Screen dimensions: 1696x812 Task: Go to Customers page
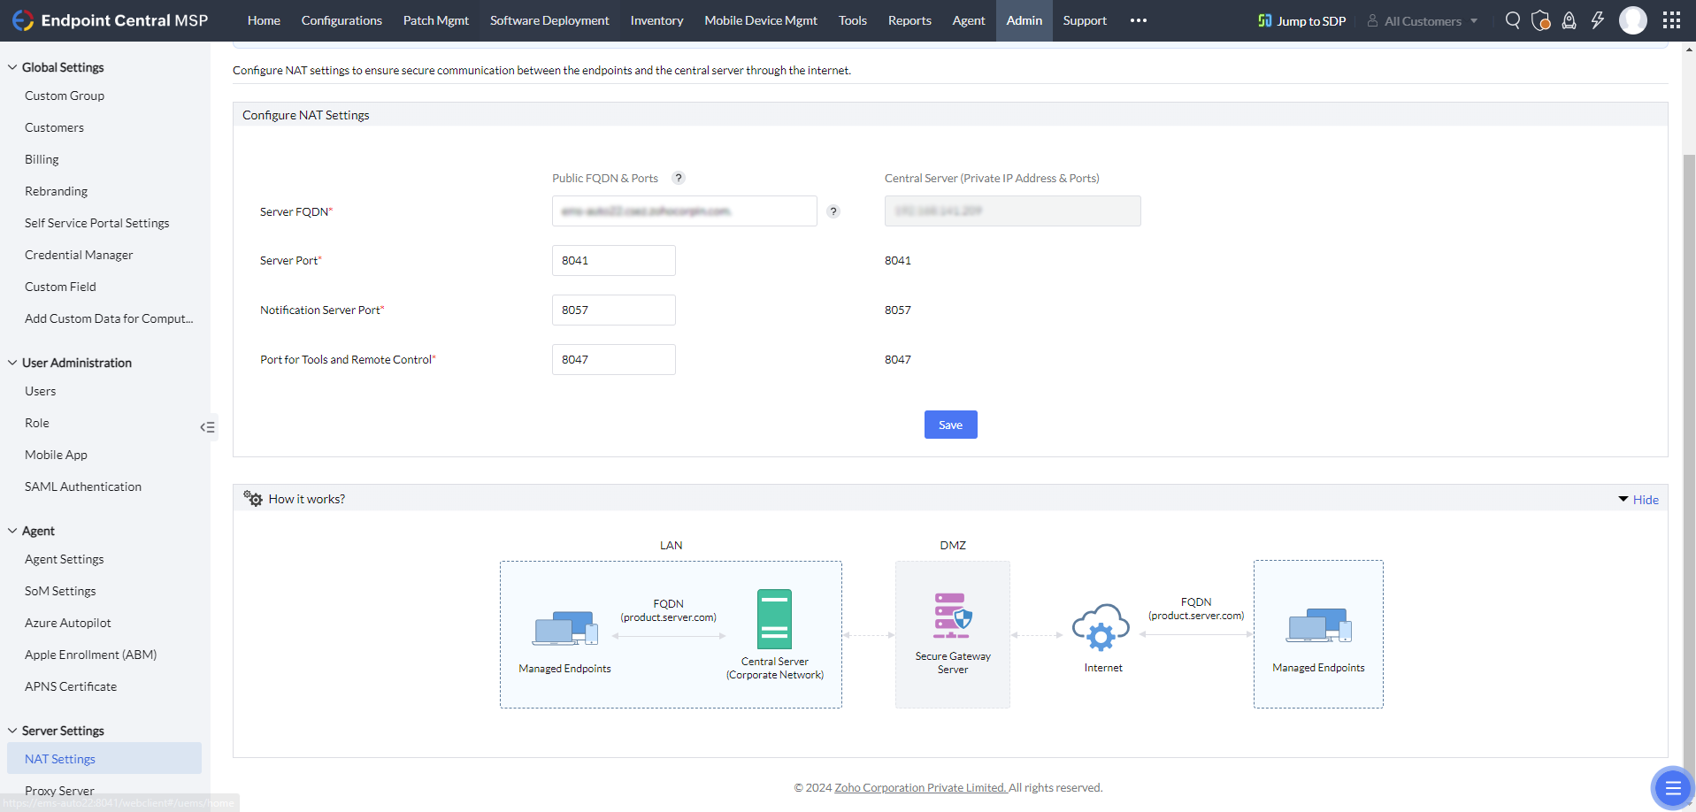pyautogui.click(x=54, y=127)
